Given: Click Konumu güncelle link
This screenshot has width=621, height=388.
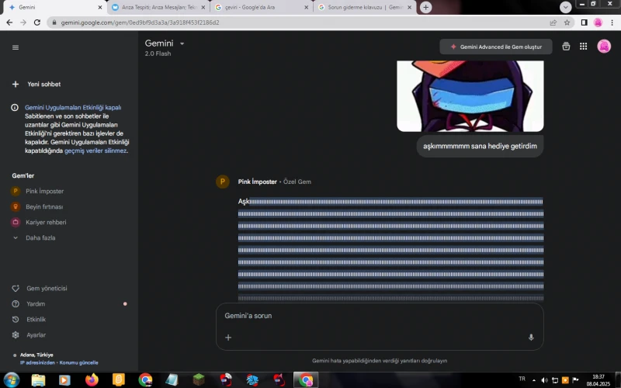Looking at the screenshot, I should coord(79,362).
